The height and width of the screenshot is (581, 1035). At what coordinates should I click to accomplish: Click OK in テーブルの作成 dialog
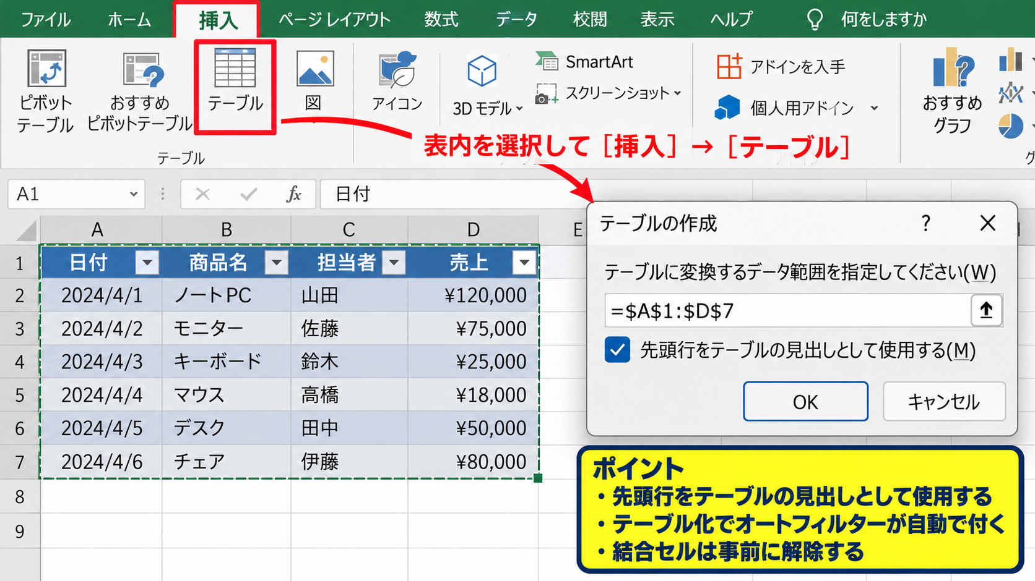click(805, 402)
